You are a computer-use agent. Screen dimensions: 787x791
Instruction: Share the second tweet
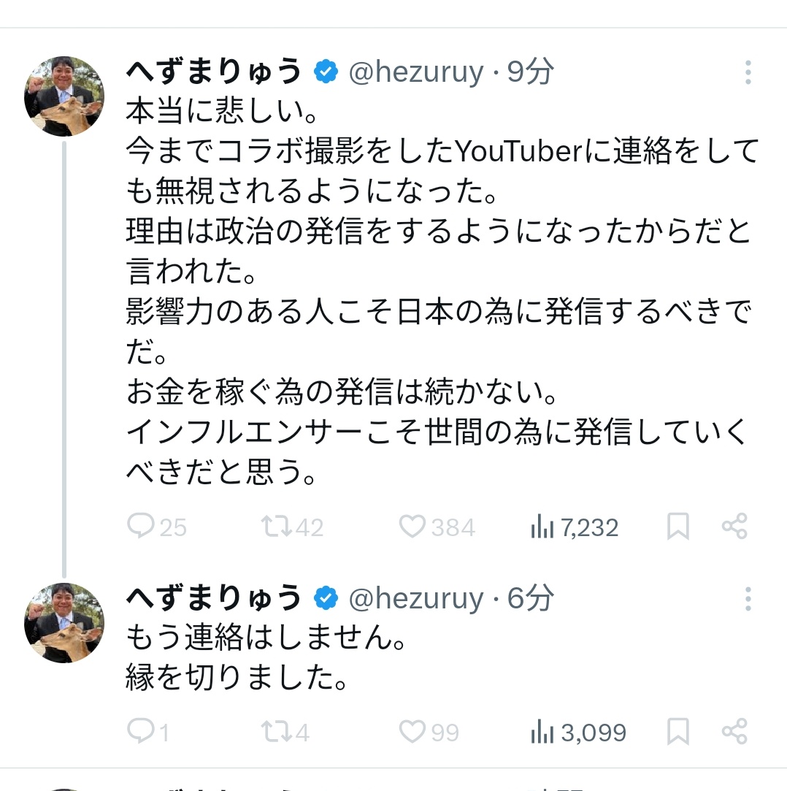[734, 731]
